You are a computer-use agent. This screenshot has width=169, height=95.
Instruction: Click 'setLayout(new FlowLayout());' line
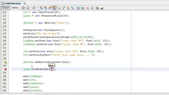(44, 30)
